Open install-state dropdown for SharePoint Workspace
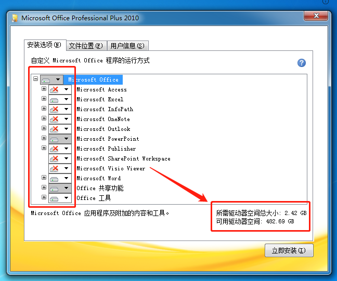The height and width of the screenshot is (281, 337). tap(60, 158)
